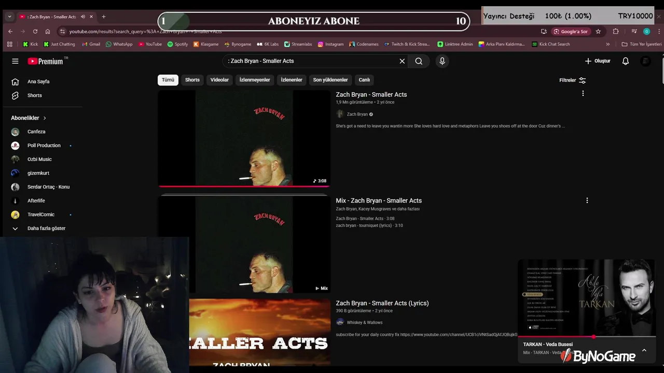
Task: Open the YouTube hamburger guide menu
Action: click(x=15, y=61)
